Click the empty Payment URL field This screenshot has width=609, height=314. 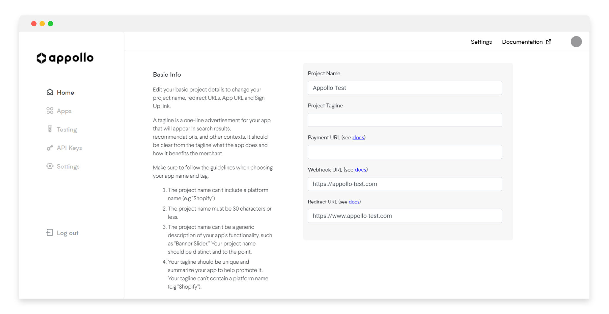[405, 152]
